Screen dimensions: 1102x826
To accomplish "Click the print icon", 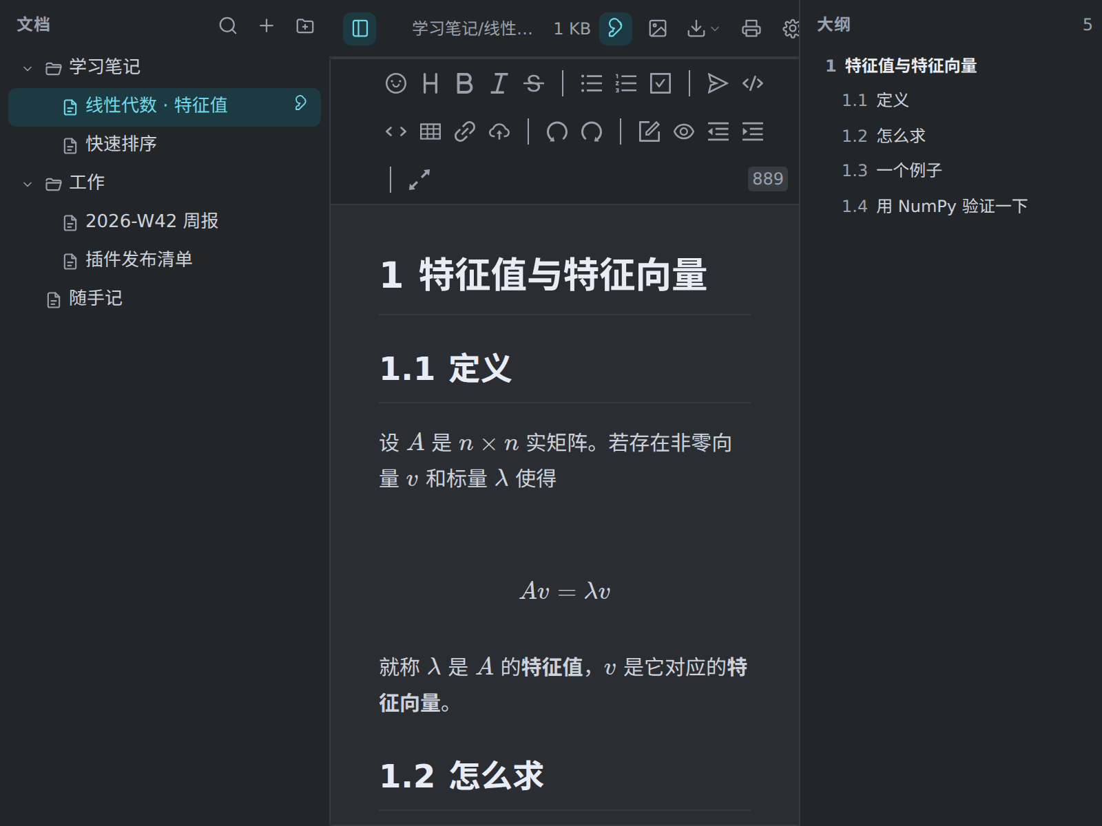I will [x=751, y=28].
